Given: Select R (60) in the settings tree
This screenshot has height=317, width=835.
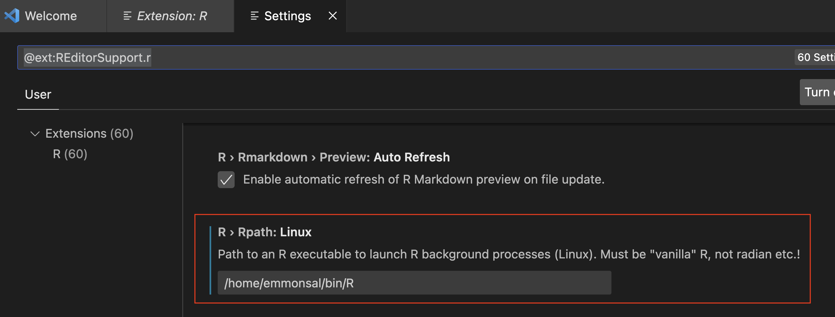Looking at the screenshot, I should pos(70,154).
